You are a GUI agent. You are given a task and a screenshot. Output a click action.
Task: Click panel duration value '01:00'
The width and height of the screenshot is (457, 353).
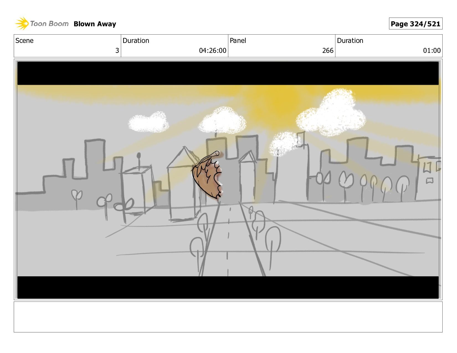pyautogui.click(x=432, y=51)
